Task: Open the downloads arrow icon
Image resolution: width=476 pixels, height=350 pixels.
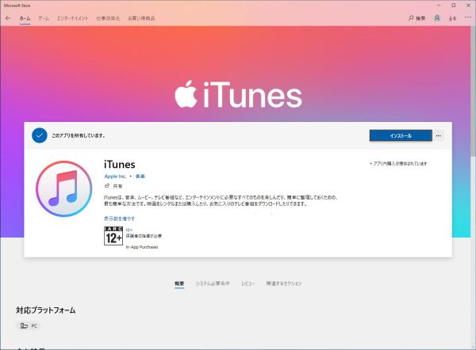Action: 451,17
